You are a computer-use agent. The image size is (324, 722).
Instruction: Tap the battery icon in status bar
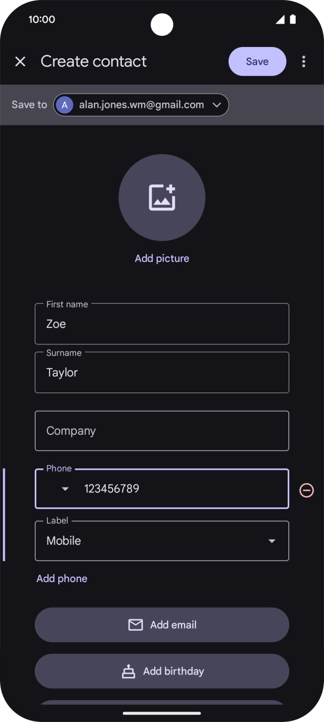click(x=293, y=19)
